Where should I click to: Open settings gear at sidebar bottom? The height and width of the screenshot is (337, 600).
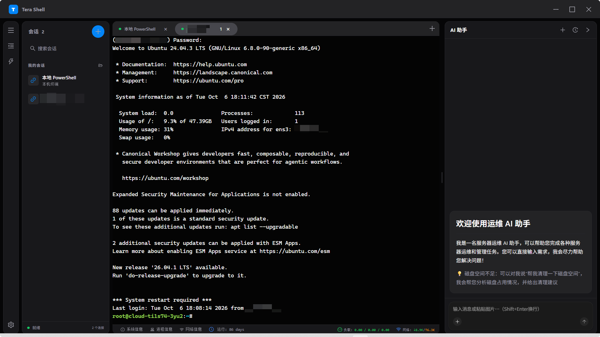(x=11, y=325)
